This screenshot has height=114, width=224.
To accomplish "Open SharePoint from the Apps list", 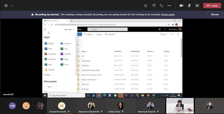I will pyautogui.click(x=50, y=59).
